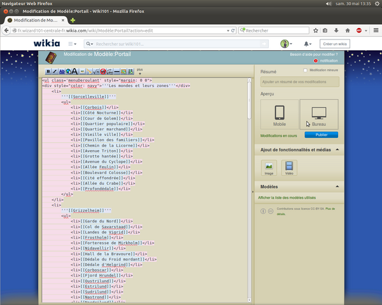The width and height of the screenshot is (382, 305).
Task: Reload the page with the refresh icon
Action: 233,30
